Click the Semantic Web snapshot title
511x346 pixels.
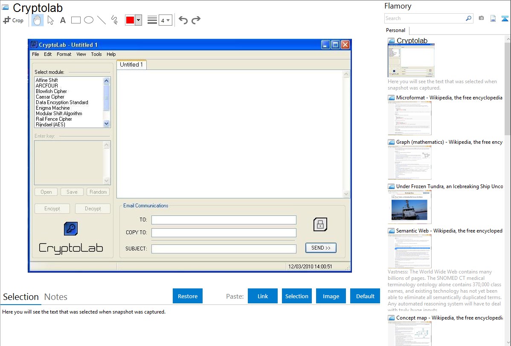pyautogui.click(x=449, y=230)
